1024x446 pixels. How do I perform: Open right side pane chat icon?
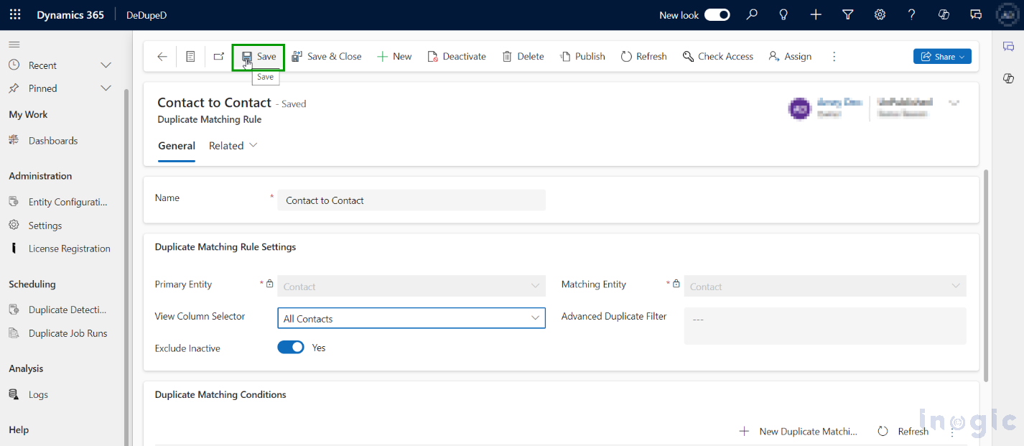pos(1008,46)
